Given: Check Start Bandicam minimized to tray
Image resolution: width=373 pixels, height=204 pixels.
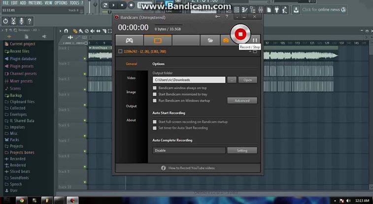Looking at the screenshot, I should click(155, 94).
